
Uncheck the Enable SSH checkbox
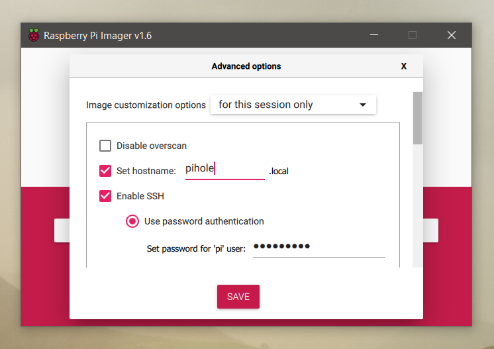tap(105, 196)
